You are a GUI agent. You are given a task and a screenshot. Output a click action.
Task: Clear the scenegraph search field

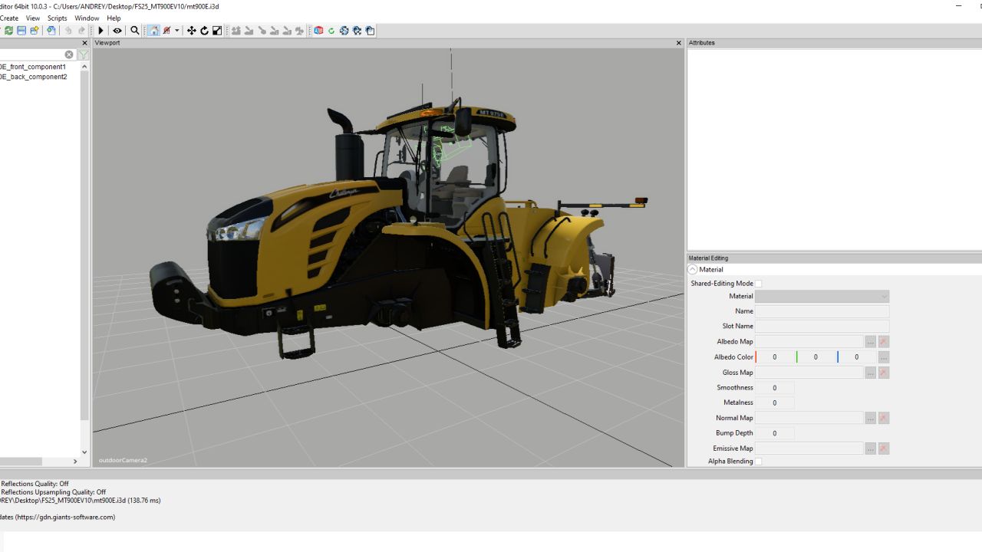[69, 54]
